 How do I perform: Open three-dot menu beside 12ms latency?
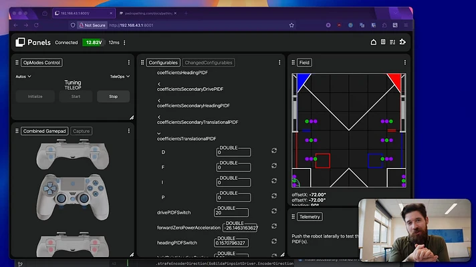(x=124, y=43)
